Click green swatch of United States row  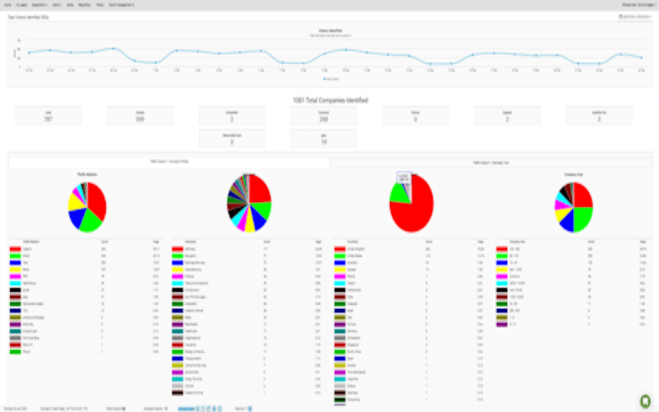tap(340, 255)
